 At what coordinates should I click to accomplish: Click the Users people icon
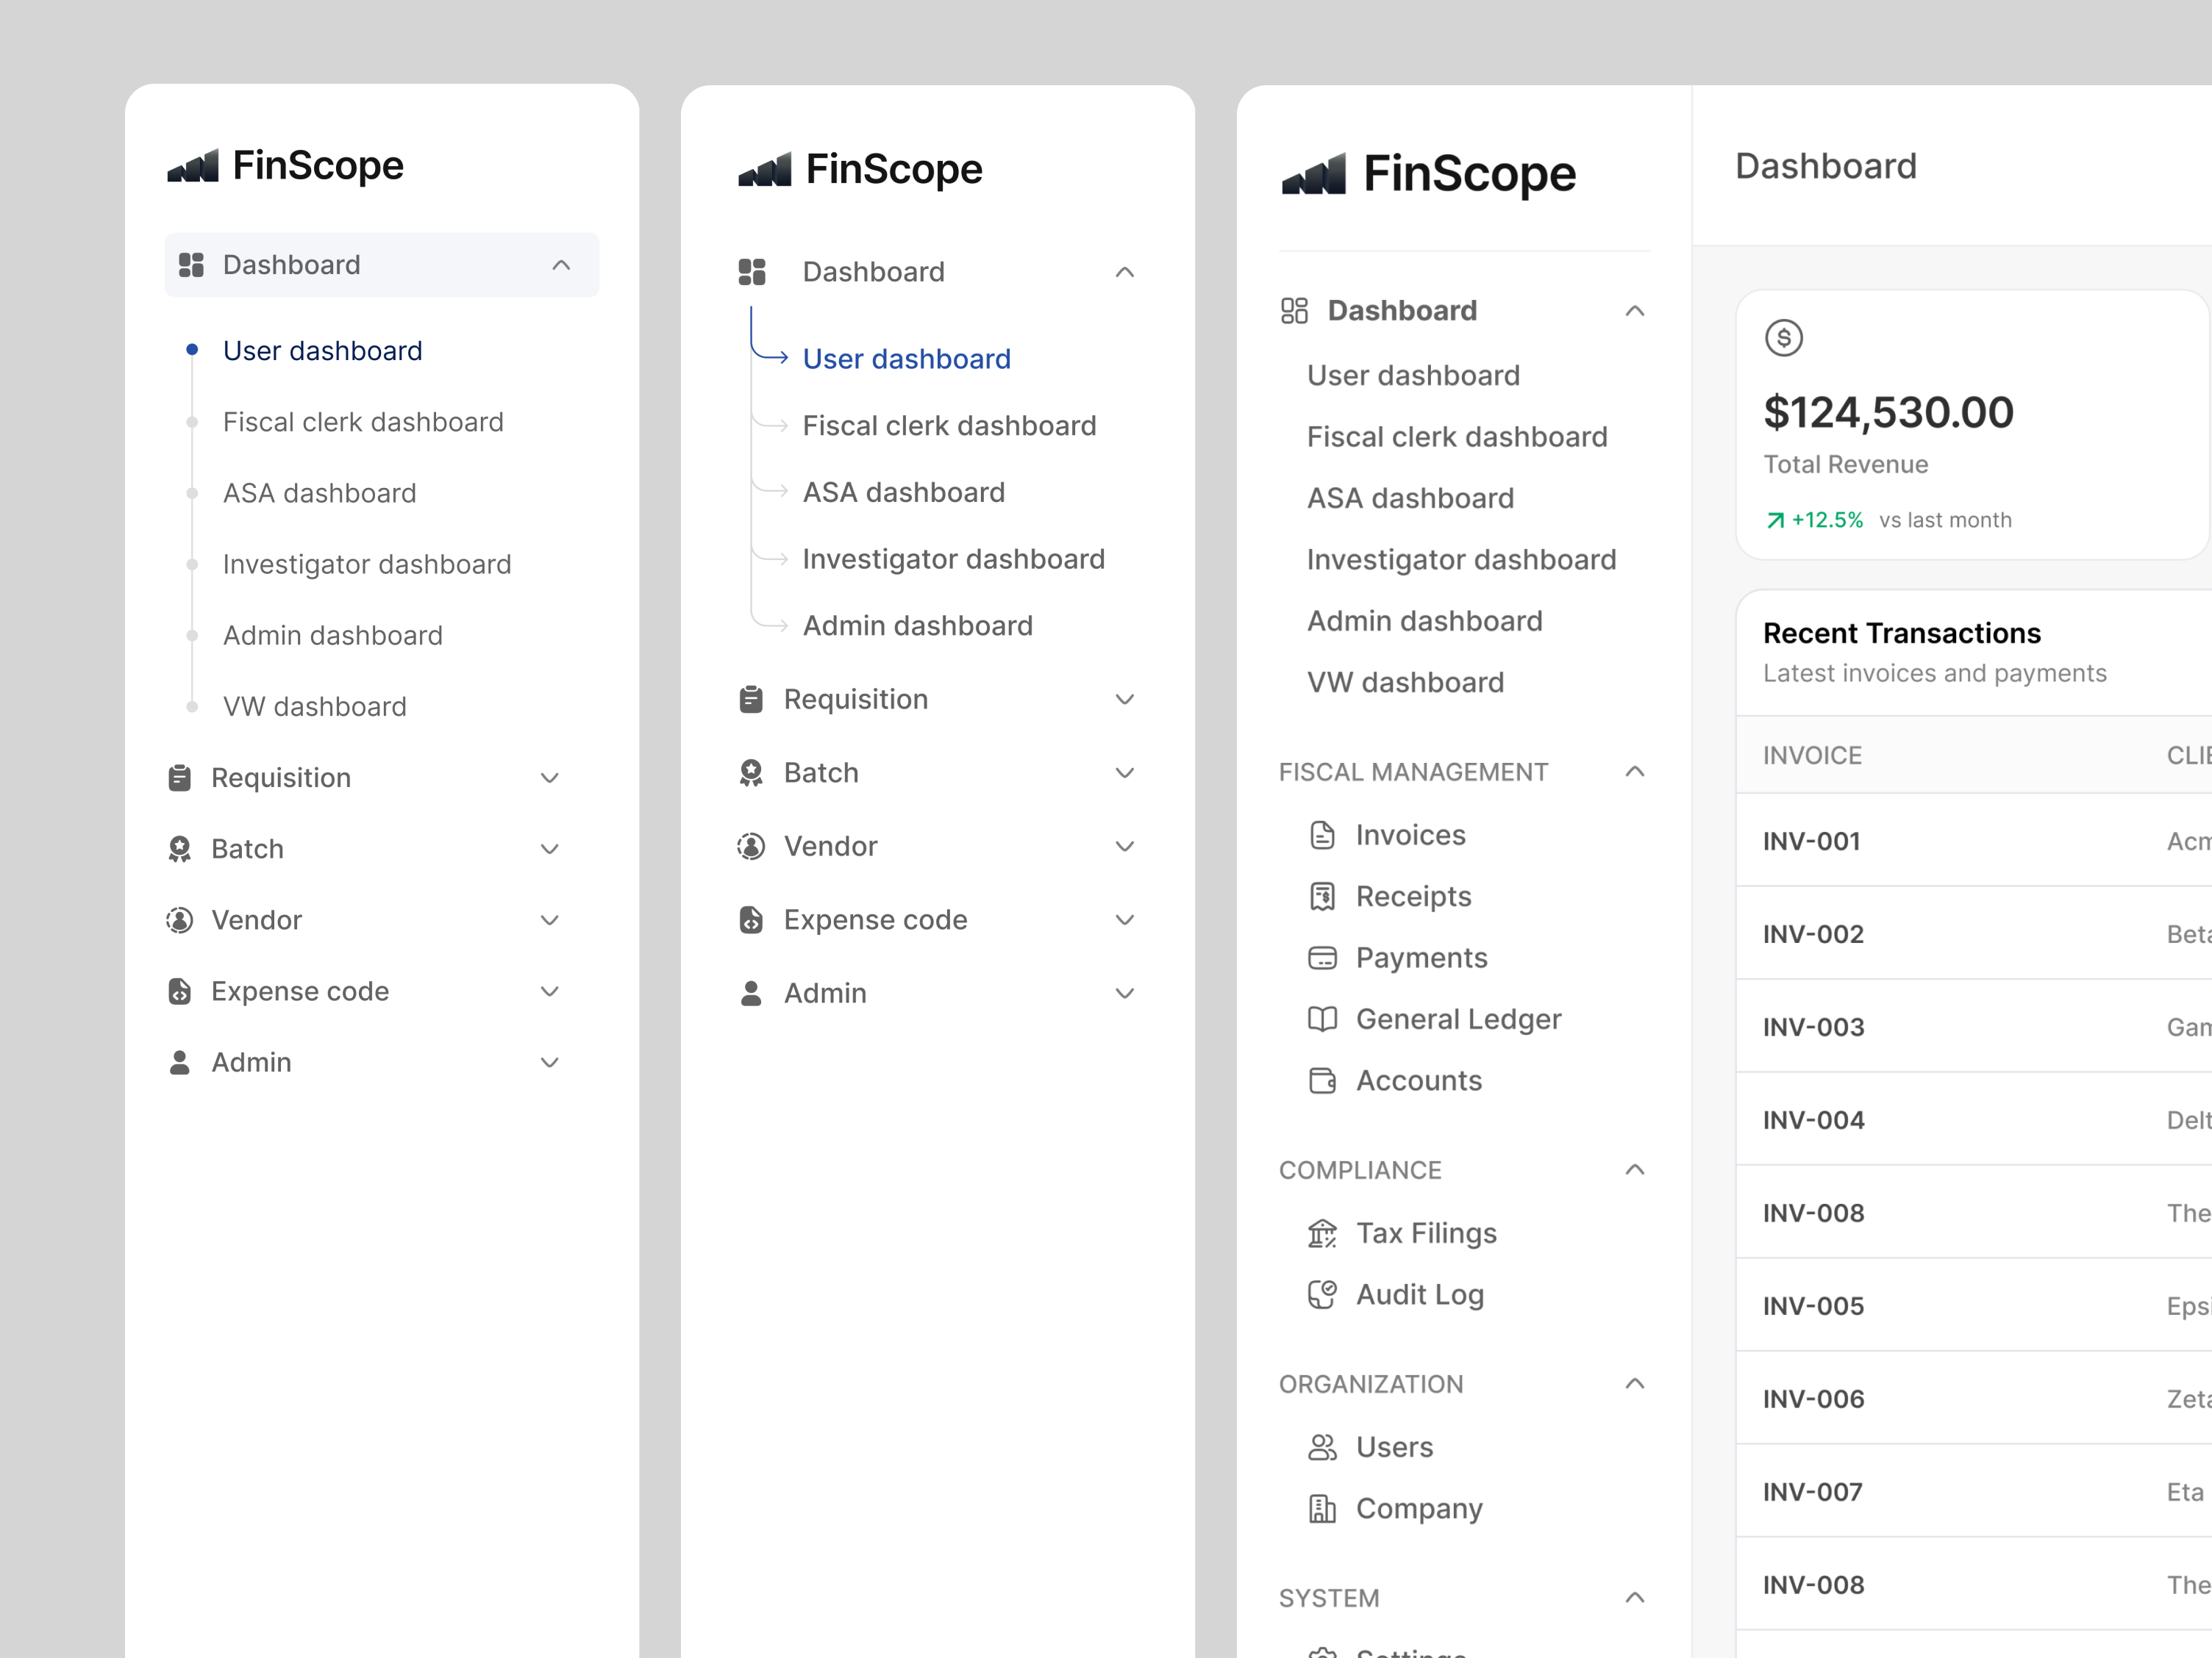(x=1322, y=1447)
